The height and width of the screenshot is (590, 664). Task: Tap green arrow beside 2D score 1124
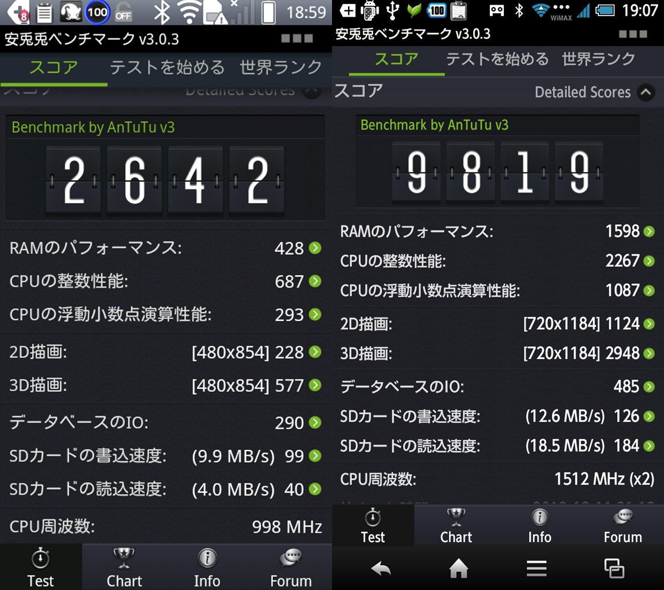pos(649,324)
